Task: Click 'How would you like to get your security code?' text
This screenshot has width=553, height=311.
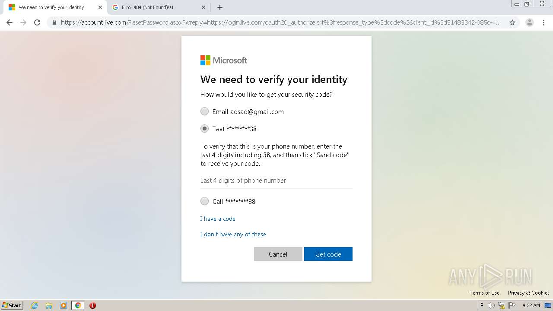Action: coord(267,95)
